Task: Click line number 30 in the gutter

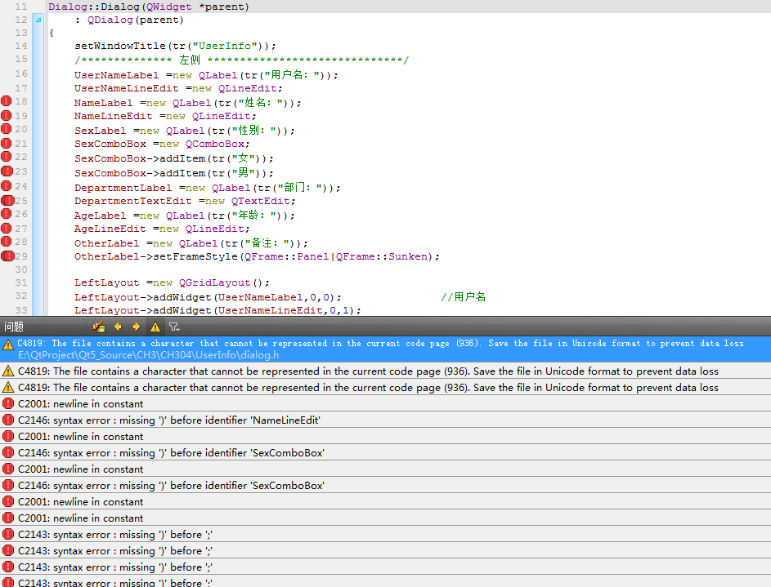Action: pyautogui.click(x=21, y=269)
